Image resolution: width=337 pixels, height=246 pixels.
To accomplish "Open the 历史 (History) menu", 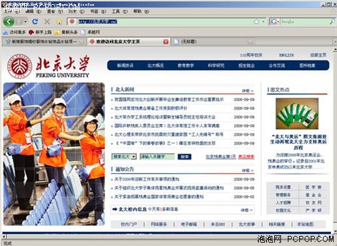I will 76,11.
